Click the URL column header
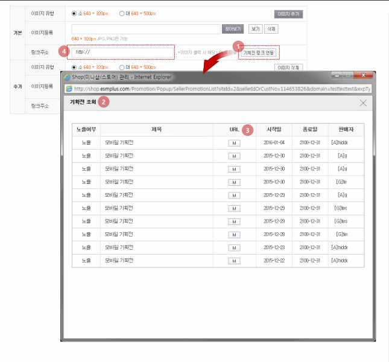 [234, 130]
